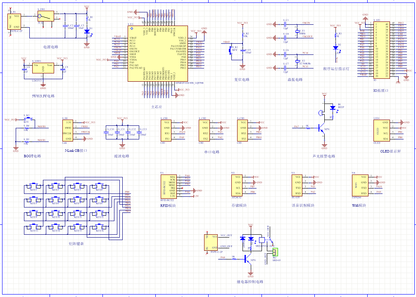Viewport: 416px width, 297px height.
Task: Click the '复位电路' section label
Action: click(x=242, y=80)
